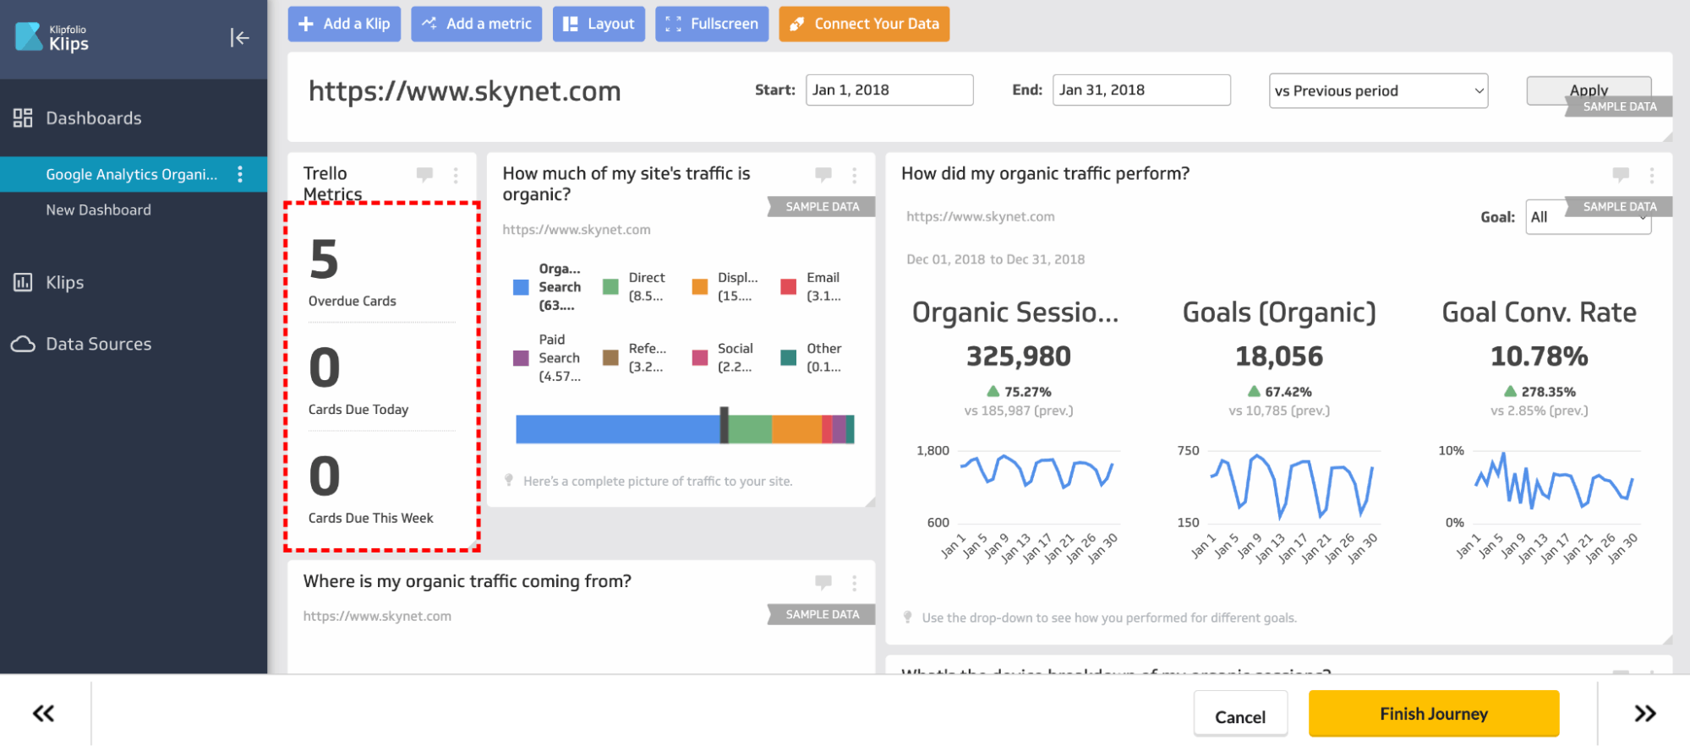Open options menu for Google Analytics dashboard

tap(241, 174)
